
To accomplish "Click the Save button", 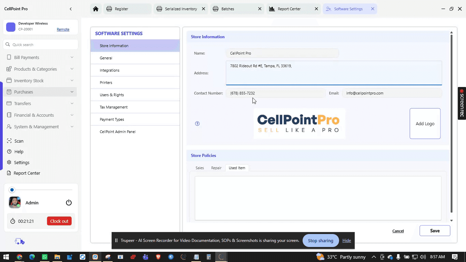I will [435, 231].
